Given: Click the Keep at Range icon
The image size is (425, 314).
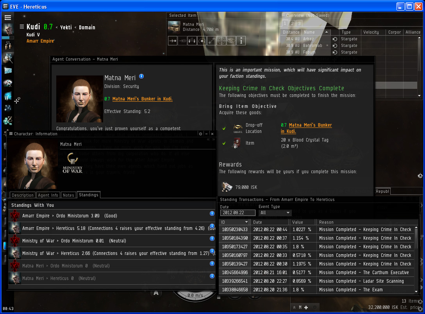Looking at the screenshot, I should point(212,41).
